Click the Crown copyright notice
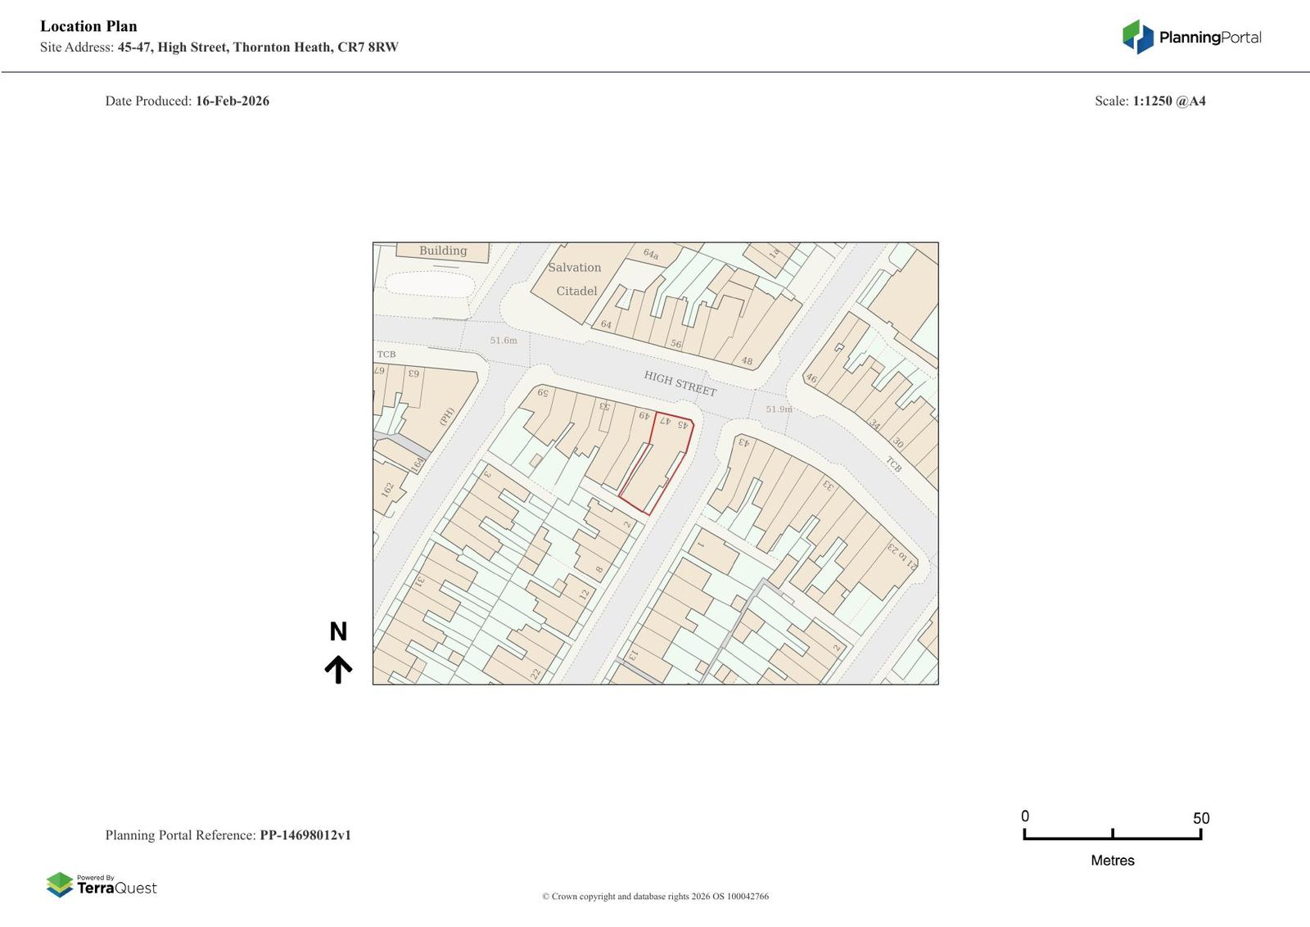The image size is (1310, 927). pyautogui.click(x=655, y=896)
